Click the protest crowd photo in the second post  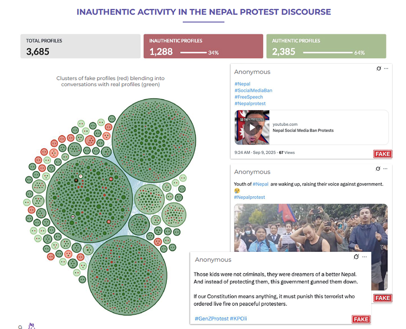[x=310, y=227]
